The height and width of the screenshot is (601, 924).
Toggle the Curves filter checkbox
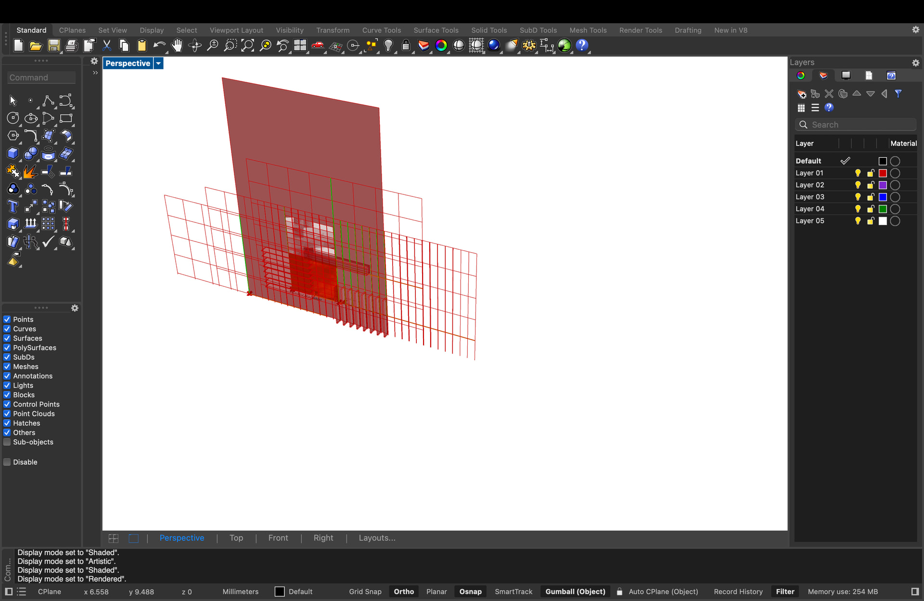click(x=7, y=329)
